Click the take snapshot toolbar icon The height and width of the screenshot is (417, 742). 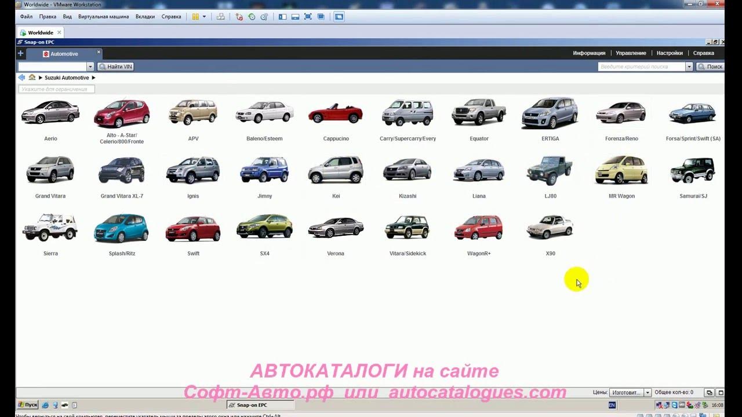(x=239, y=17)
